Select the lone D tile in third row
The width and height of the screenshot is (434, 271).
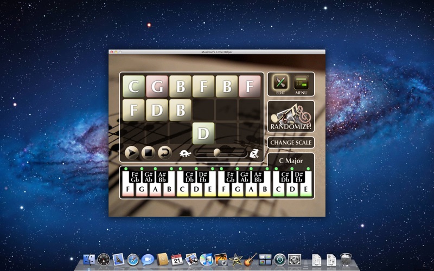pyautogui.click(x=203, y=133)
